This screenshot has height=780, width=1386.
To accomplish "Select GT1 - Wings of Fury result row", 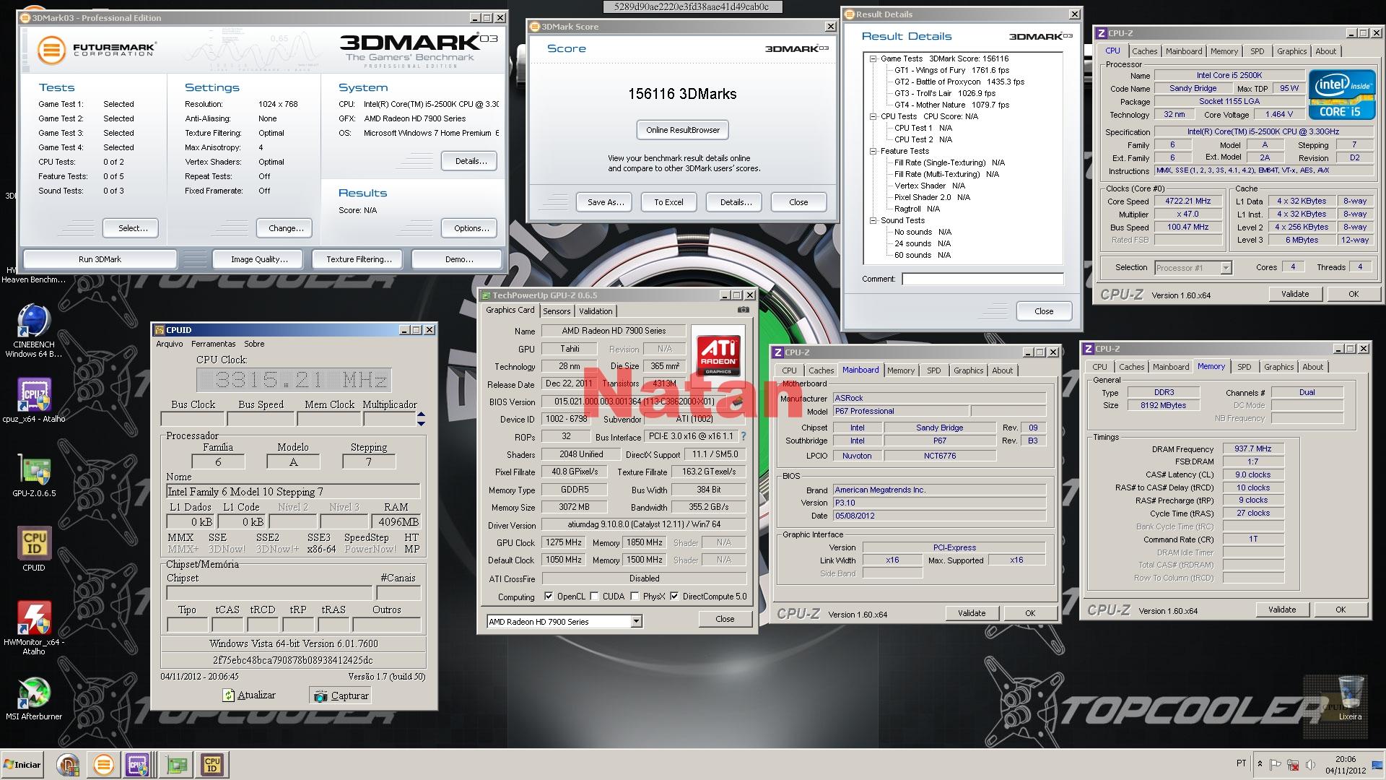I will click(951, 71).
